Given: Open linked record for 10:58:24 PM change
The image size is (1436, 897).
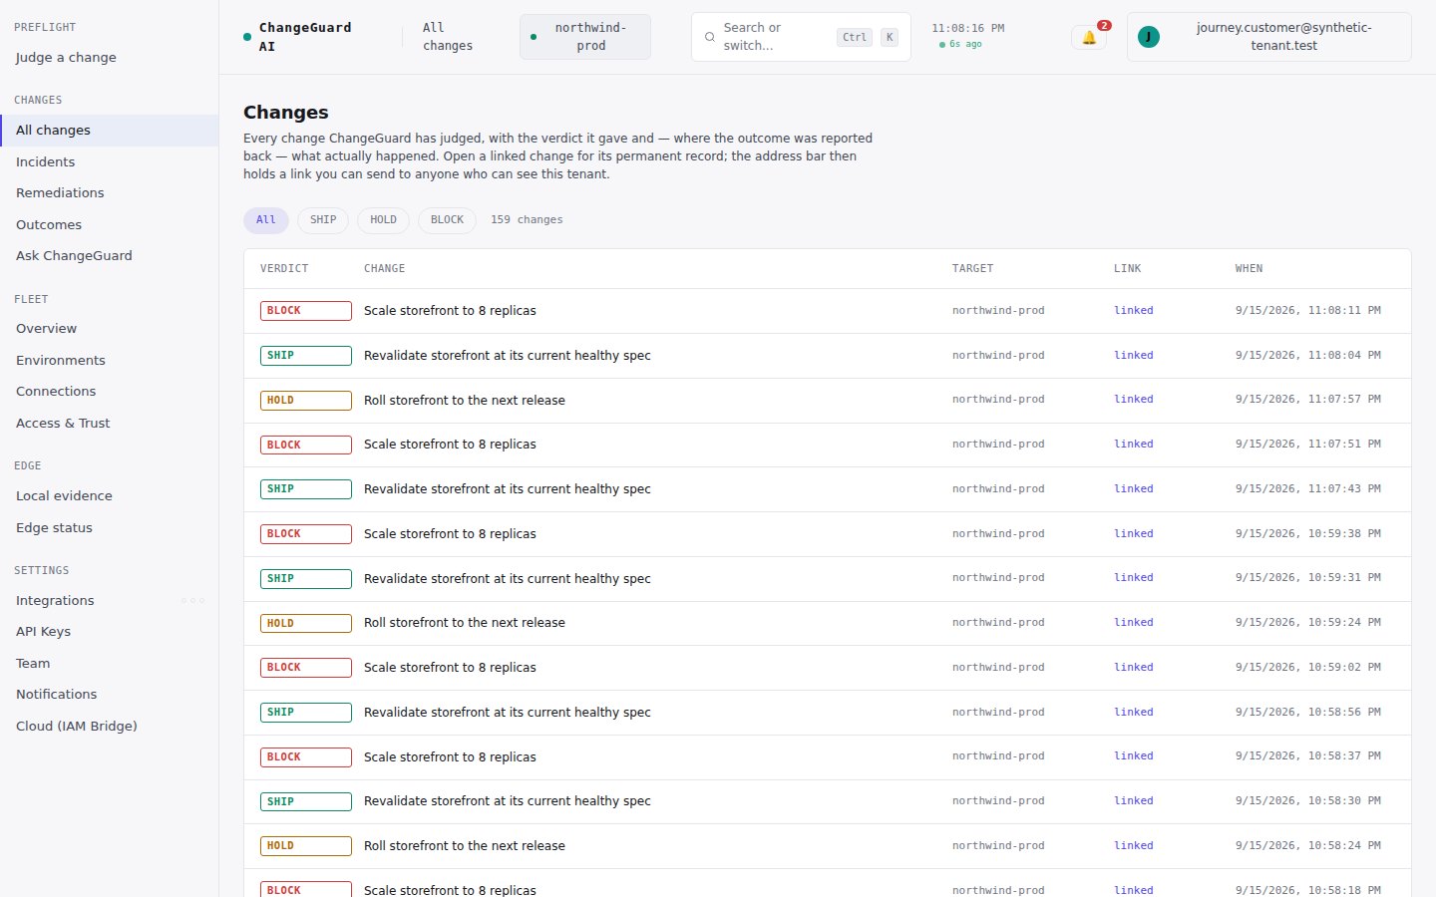Looking at the screenshot, I should coord(1133,846).
